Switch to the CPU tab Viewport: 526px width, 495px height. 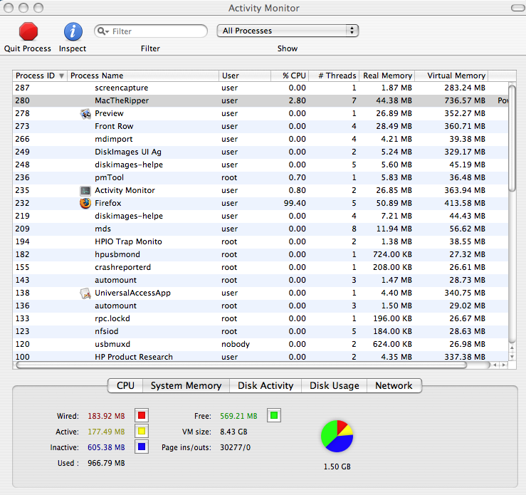pyautogui.click(x=125, y=385)
